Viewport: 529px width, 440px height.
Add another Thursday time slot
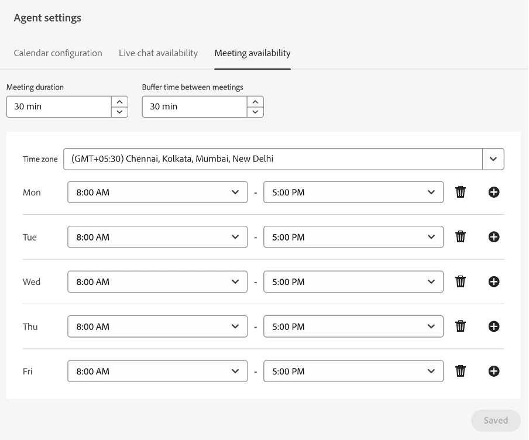pyautogui.click(x=494, y=326)
